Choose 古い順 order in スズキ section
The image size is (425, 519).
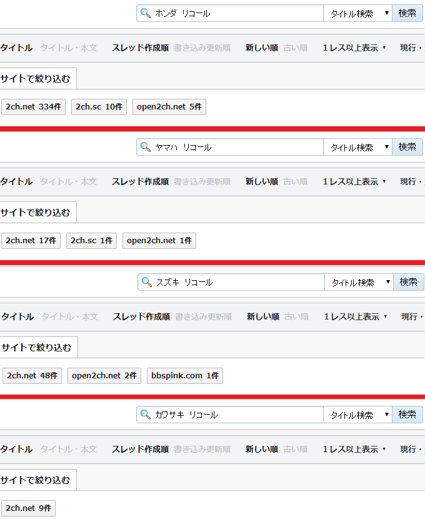click(297, 316)
